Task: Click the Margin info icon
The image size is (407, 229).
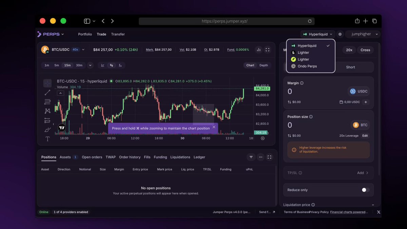Action: point(302,83)
